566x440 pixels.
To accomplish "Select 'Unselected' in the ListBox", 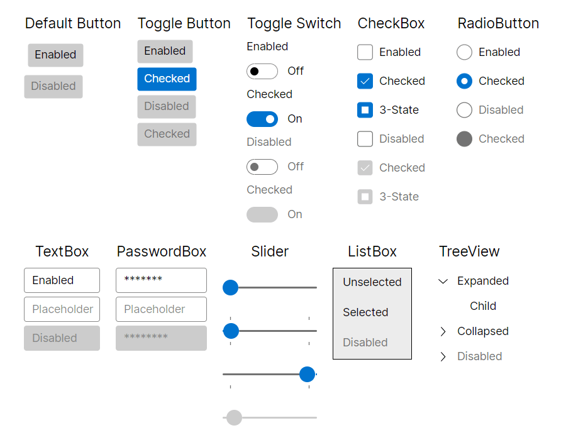I will click(x=372, y=282).
